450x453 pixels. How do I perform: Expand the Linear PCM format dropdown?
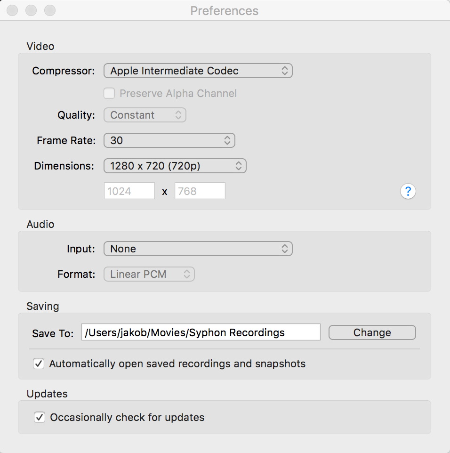click(x=149, y=274)
